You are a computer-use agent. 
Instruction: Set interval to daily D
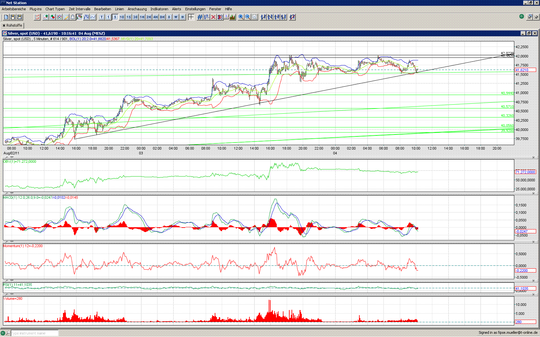(169, 17)
